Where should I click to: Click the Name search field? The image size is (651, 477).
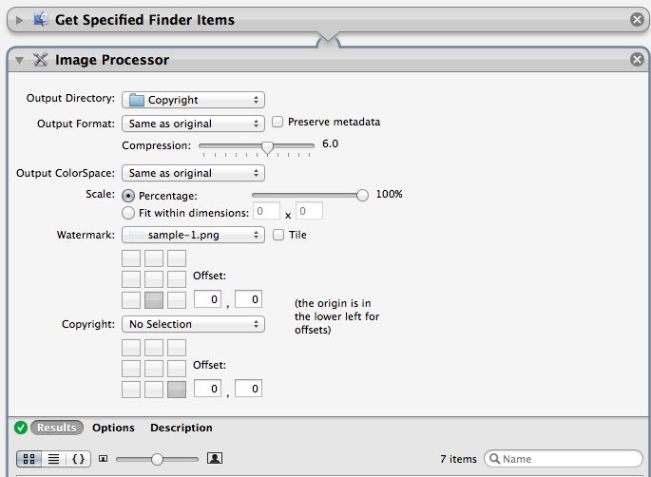click(x=564, y=459)
